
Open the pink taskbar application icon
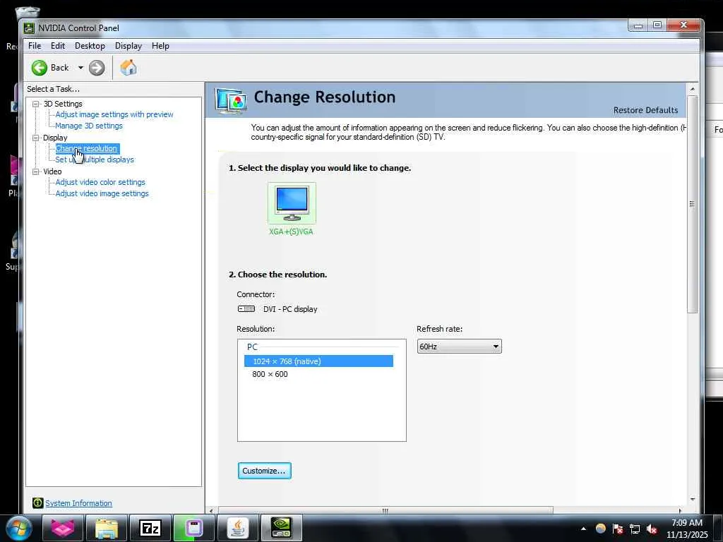pos(62,528)
